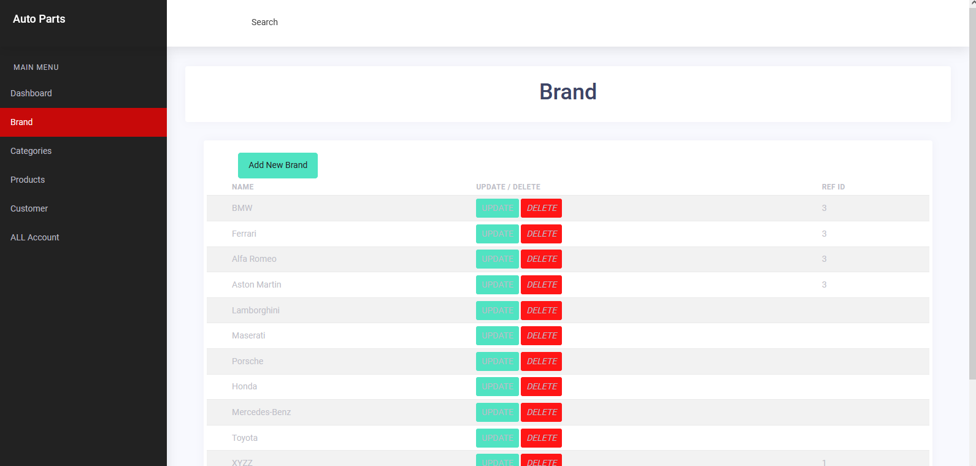976x466 pixels.
Task: Delete the Lamborghini brand
Action: (542, 311)
